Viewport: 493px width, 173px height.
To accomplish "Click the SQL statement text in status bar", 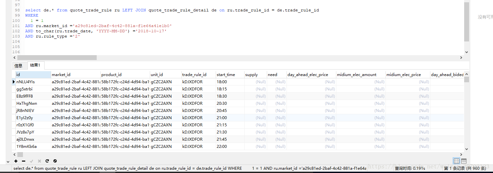I will (x=189, y=168).
